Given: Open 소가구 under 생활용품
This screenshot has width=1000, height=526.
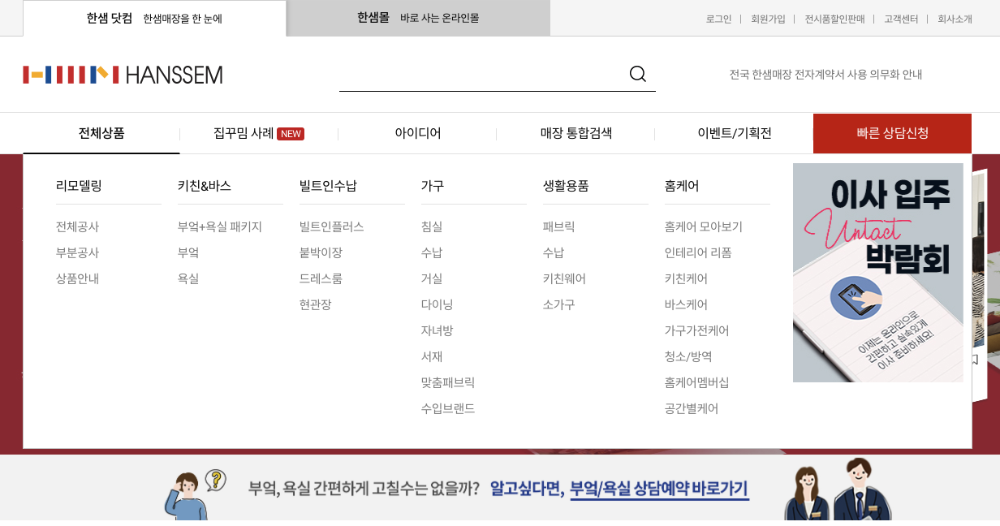Looking at the screenshot, I should (x=559, y=304).
